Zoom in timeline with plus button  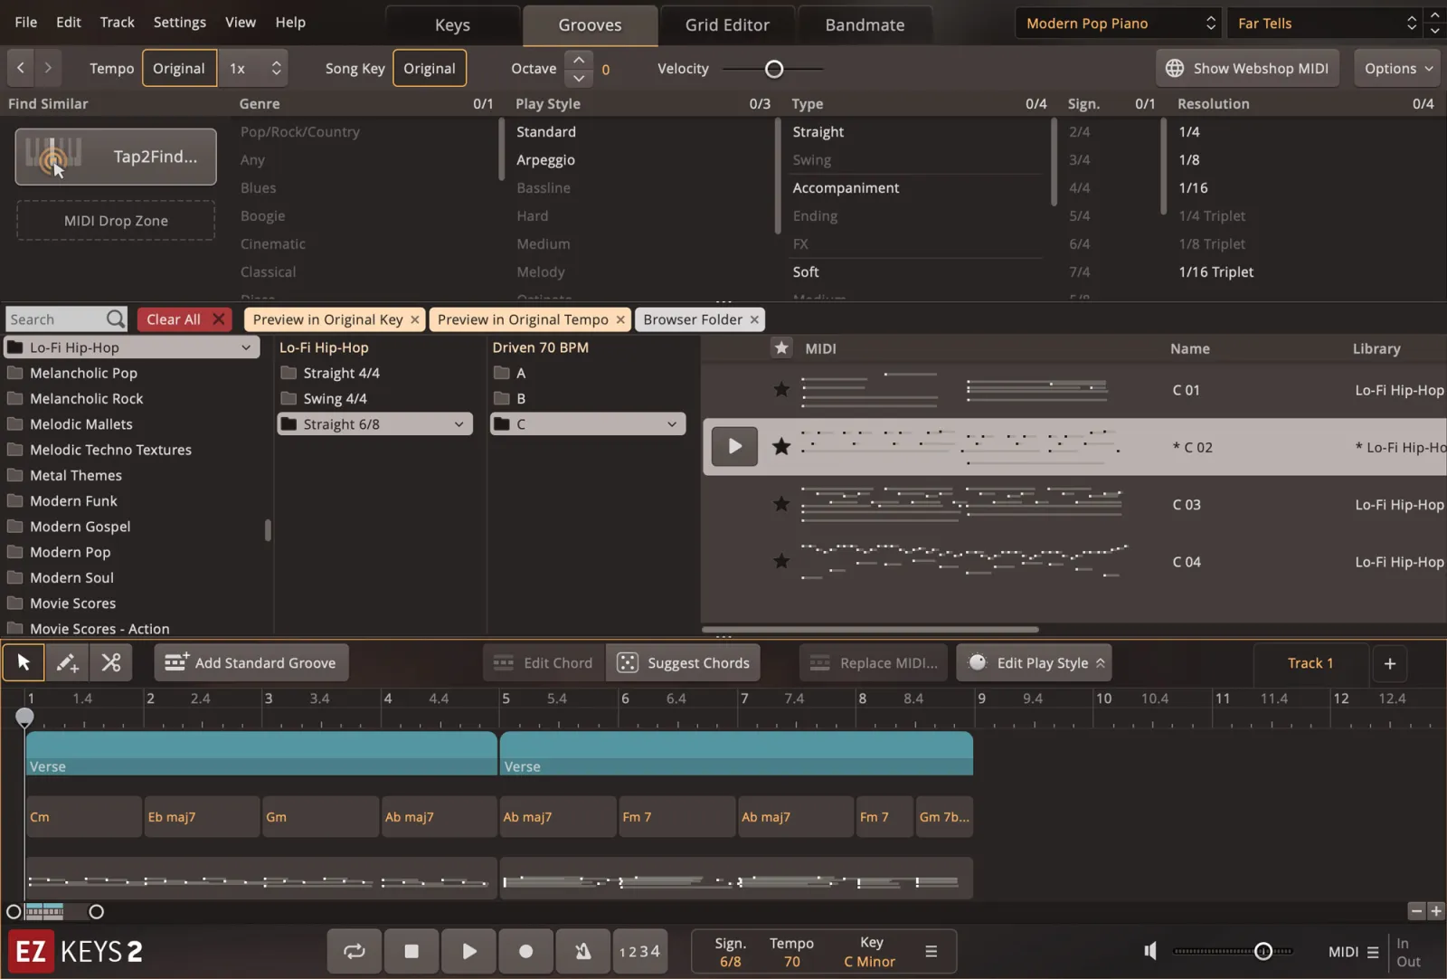[1436, 911]
